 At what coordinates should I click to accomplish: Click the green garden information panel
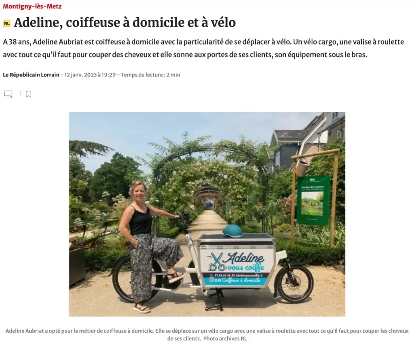point(313,200)
